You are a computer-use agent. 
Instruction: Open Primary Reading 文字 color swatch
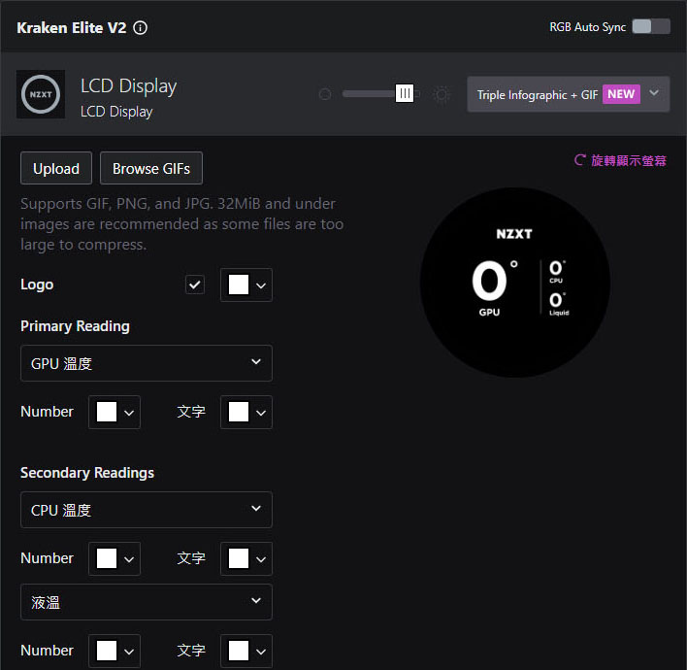246,412
